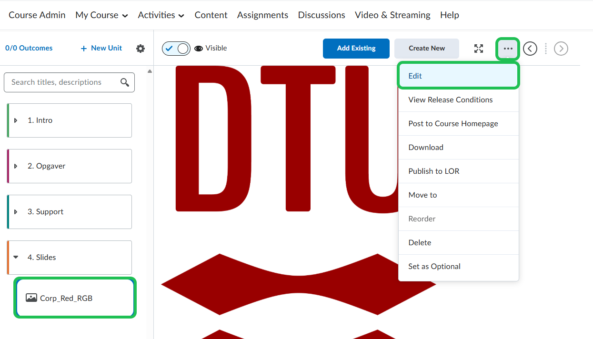Go to previous content item arrow
This screenshot has width=593, height=339.
[530, 49]
